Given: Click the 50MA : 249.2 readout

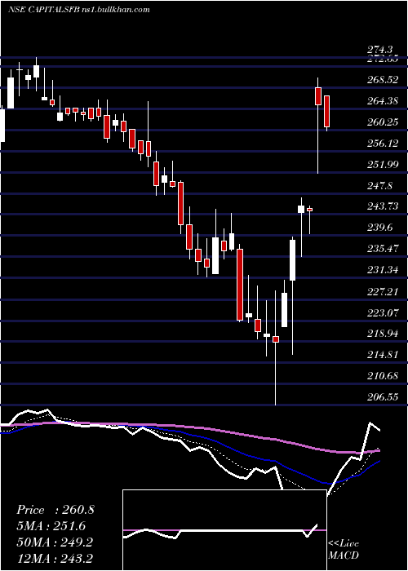Looking at the screenshot, I should coord(55,542).
